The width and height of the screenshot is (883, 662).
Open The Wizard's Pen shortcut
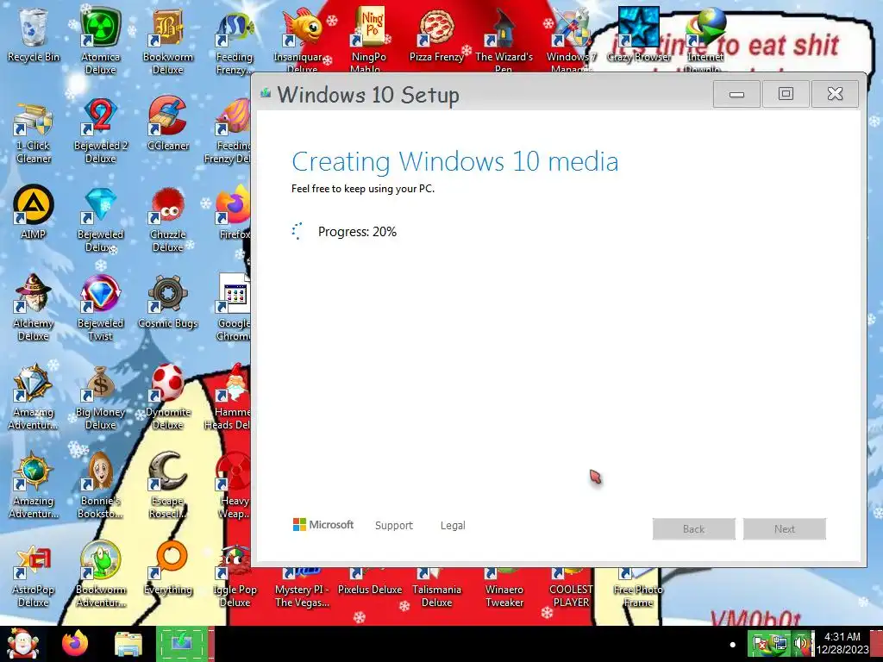pos(504,40)
